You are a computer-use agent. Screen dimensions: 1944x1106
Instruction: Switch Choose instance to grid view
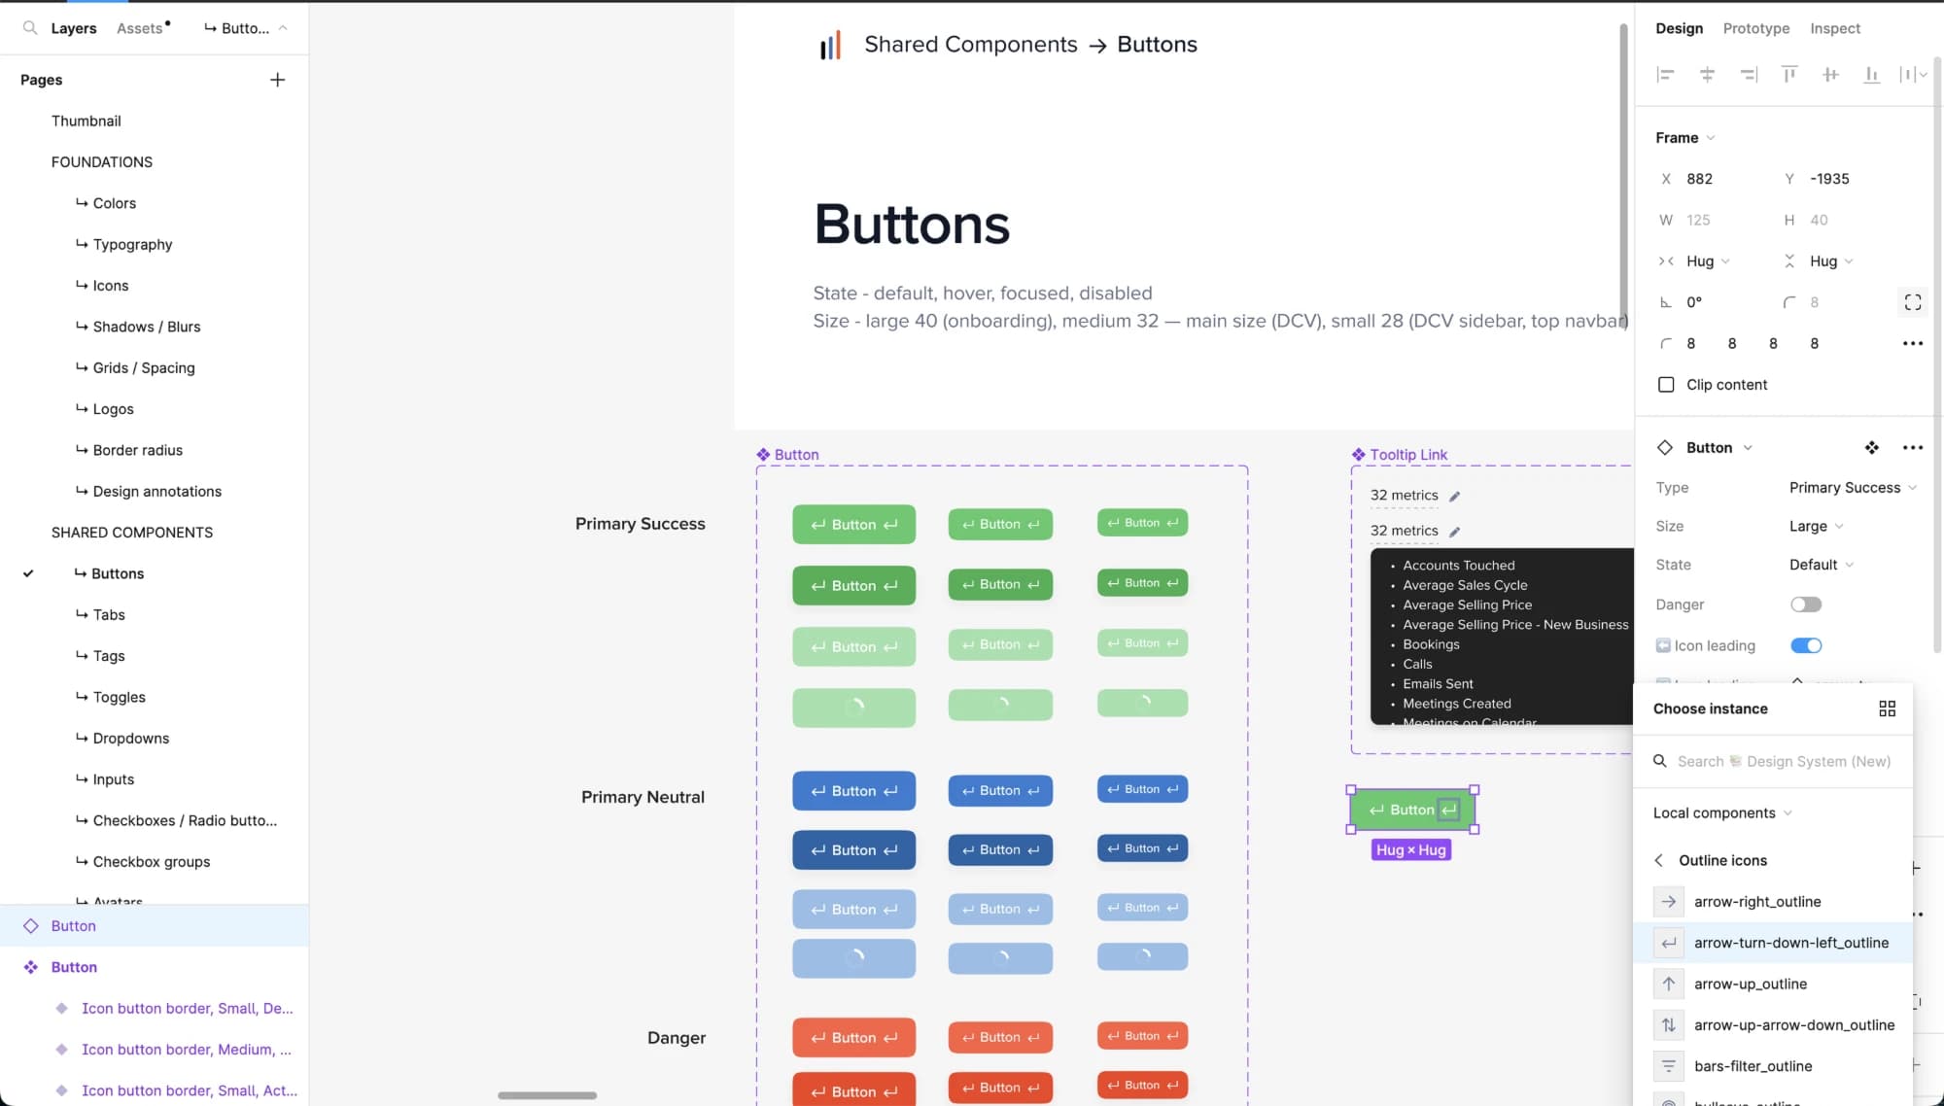1887,709
